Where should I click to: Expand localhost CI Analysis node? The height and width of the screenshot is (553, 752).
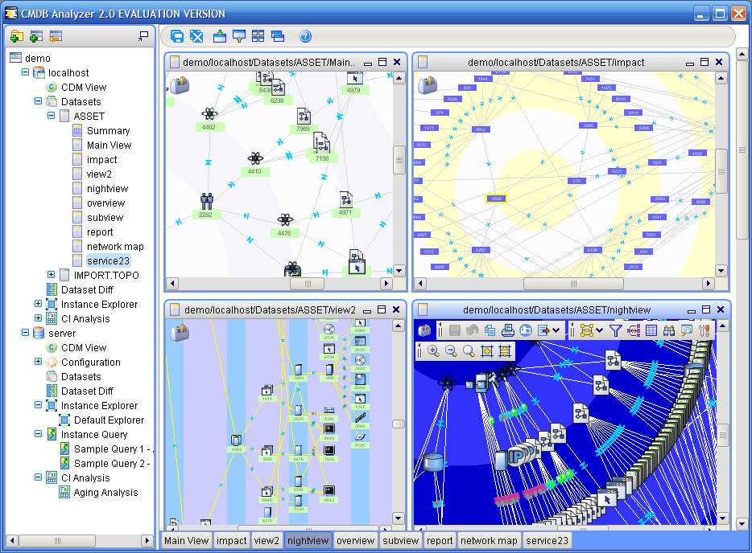pos(39,318)
